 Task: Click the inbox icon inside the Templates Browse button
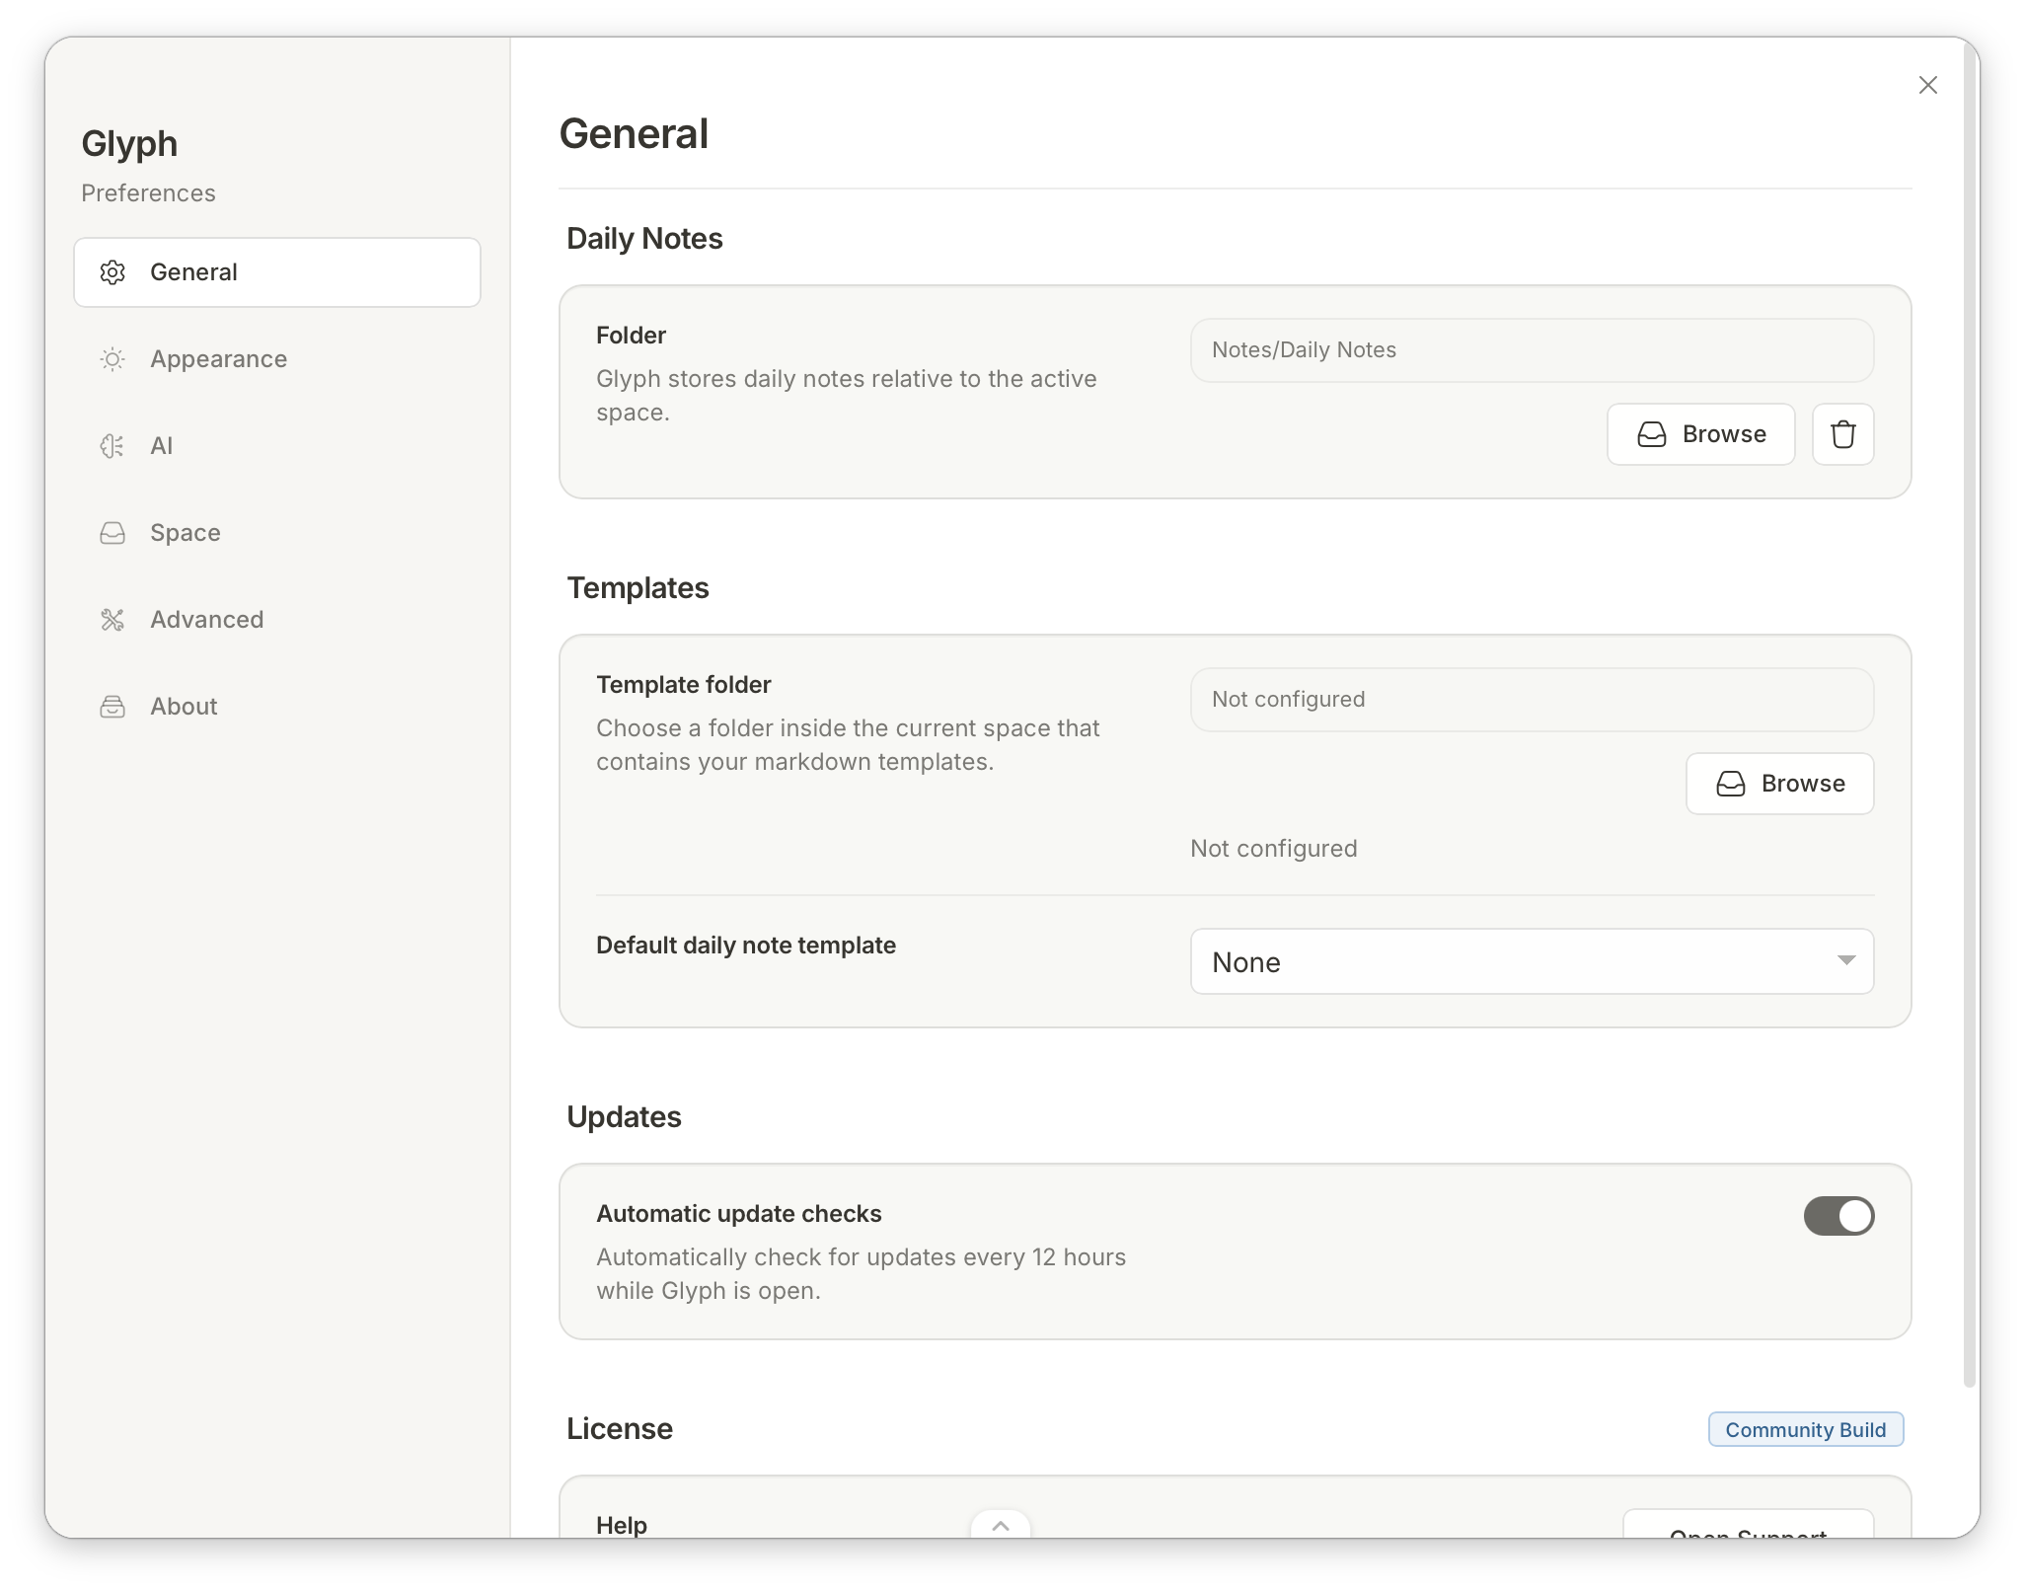1732,784
